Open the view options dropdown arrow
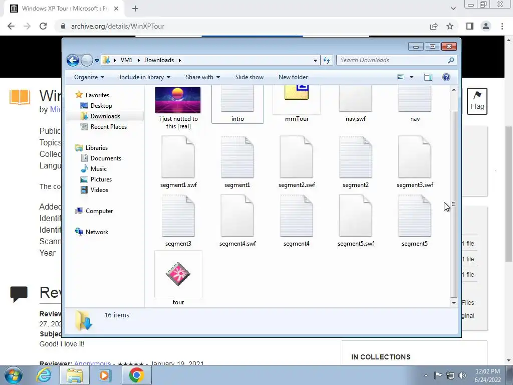 (x=412, y=77)
